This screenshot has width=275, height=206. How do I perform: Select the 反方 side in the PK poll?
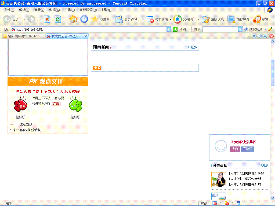pyautogui.click(x=76, y=105)
